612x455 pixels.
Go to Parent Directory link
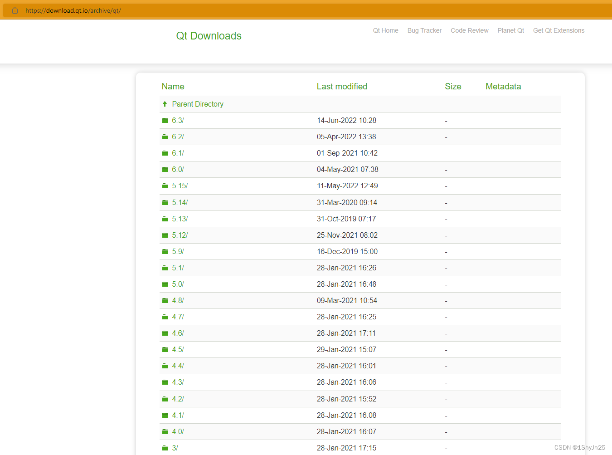198,104
